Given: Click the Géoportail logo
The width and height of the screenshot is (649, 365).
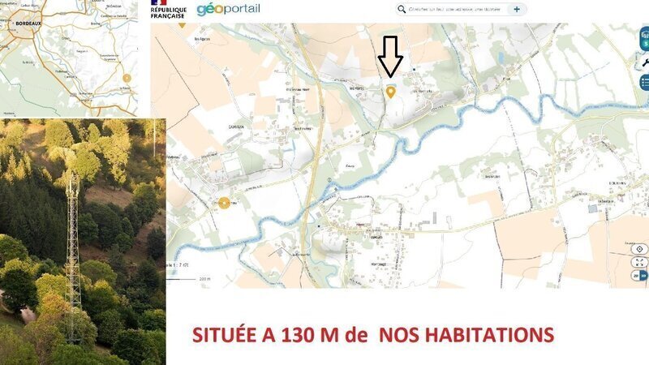Looking at the screenshot, I should [227, 10].
